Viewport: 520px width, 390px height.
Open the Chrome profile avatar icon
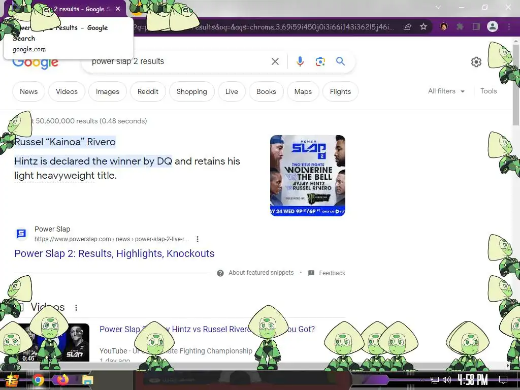(493, 26)
